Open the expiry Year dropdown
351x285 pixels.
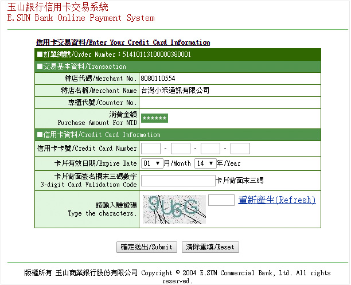pyautogui.click(x=203, y=163)
